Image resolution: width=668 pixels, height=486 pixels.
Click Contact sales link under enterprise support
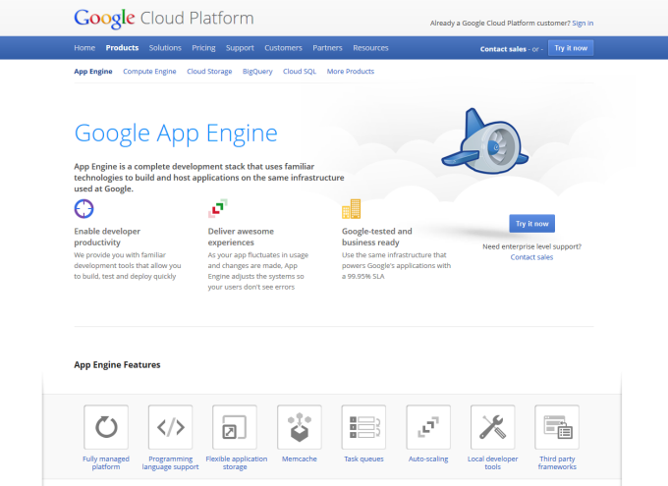click(x=531, y=257)
